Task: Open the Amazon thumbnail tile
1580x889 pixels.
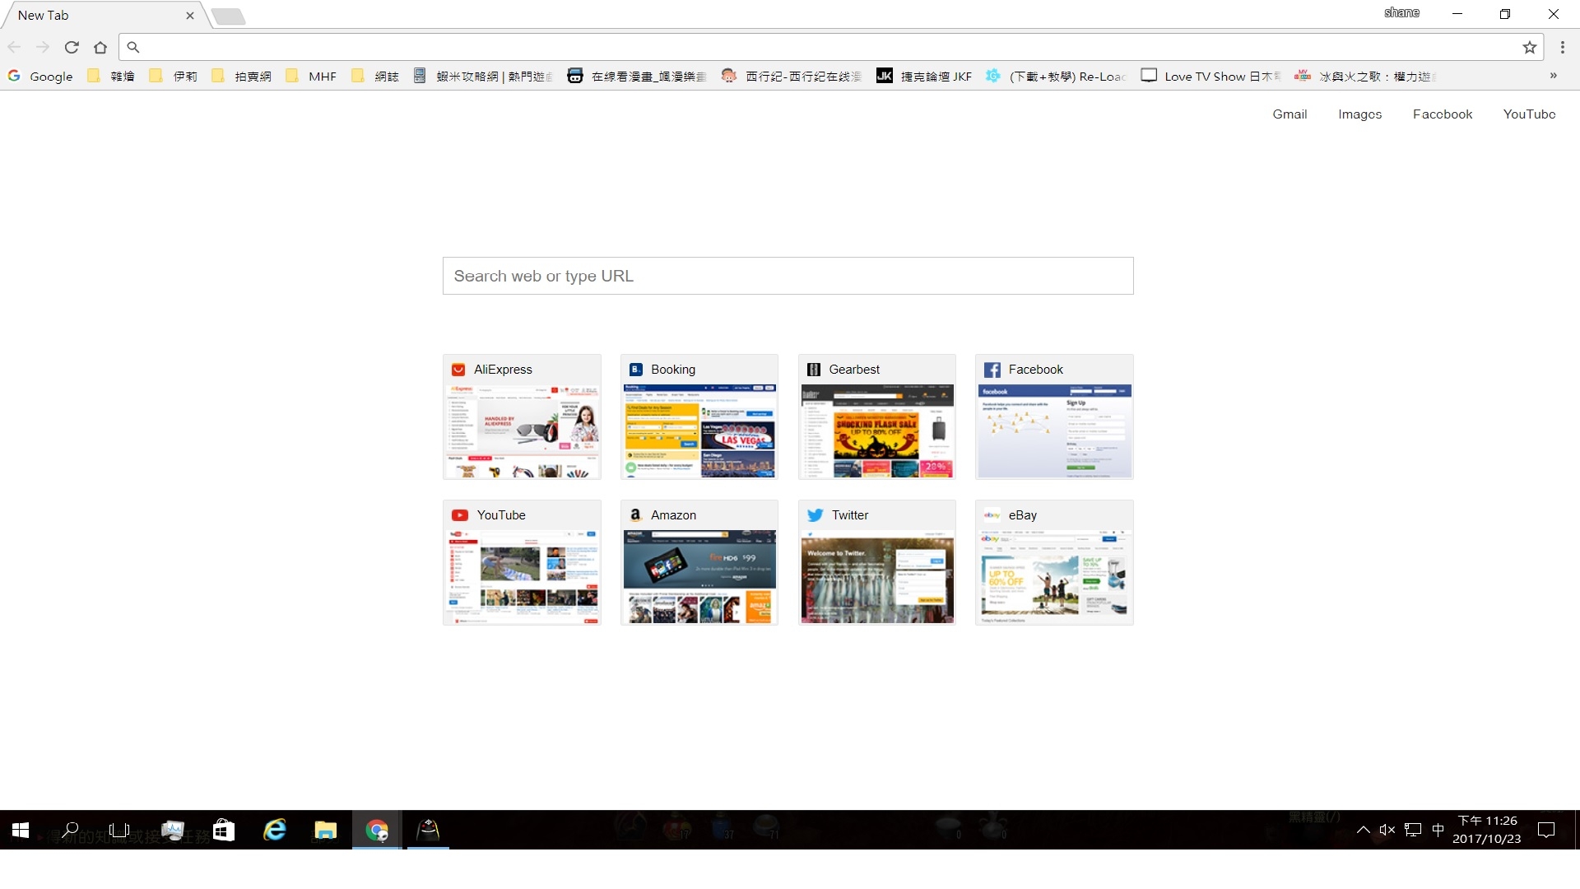Action: 699,562
